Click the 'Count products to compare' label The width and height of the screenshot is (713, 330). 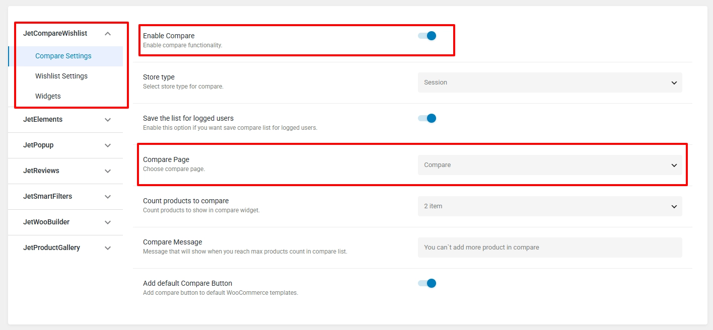point(186,201)
